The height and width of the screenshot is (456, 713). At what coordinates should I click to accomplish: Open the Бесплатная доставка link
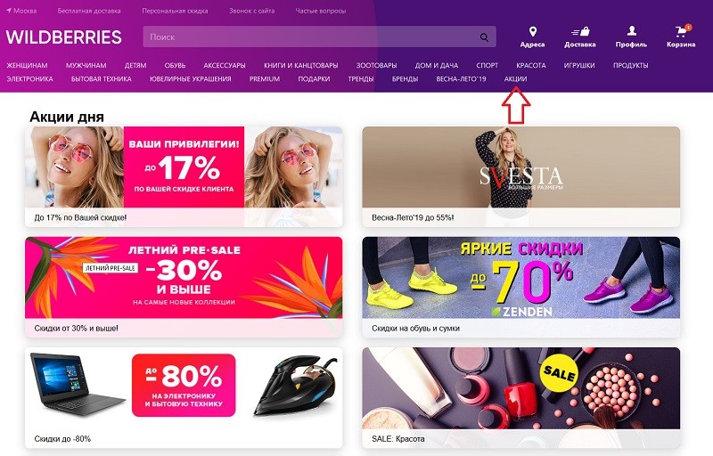[89, 11]
